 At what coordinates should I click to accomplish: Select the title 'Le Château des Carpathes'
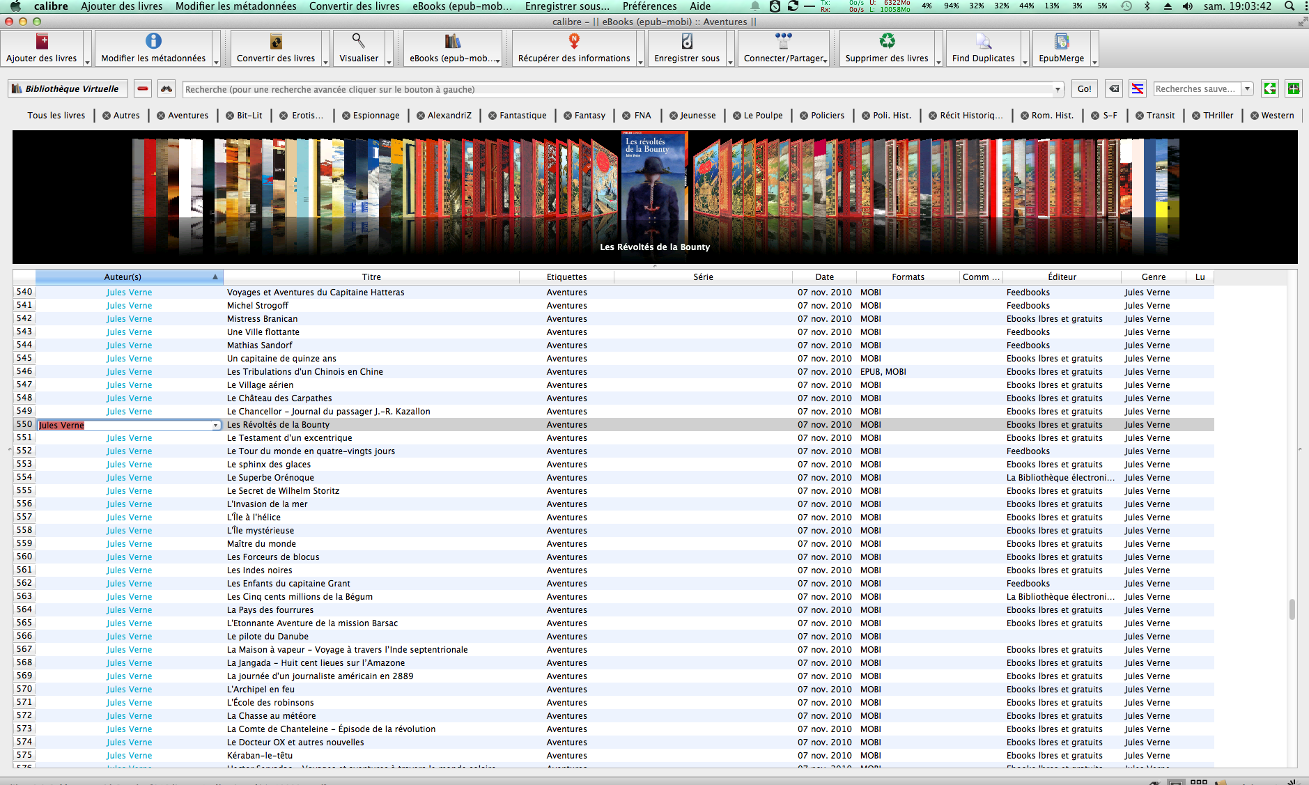279,398
